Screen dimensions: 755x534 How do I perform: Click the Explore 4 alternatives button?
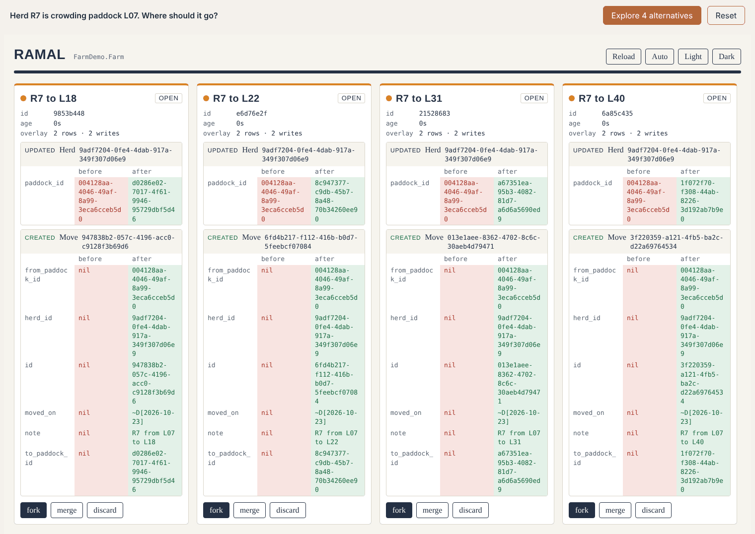[x=652, y=15]
